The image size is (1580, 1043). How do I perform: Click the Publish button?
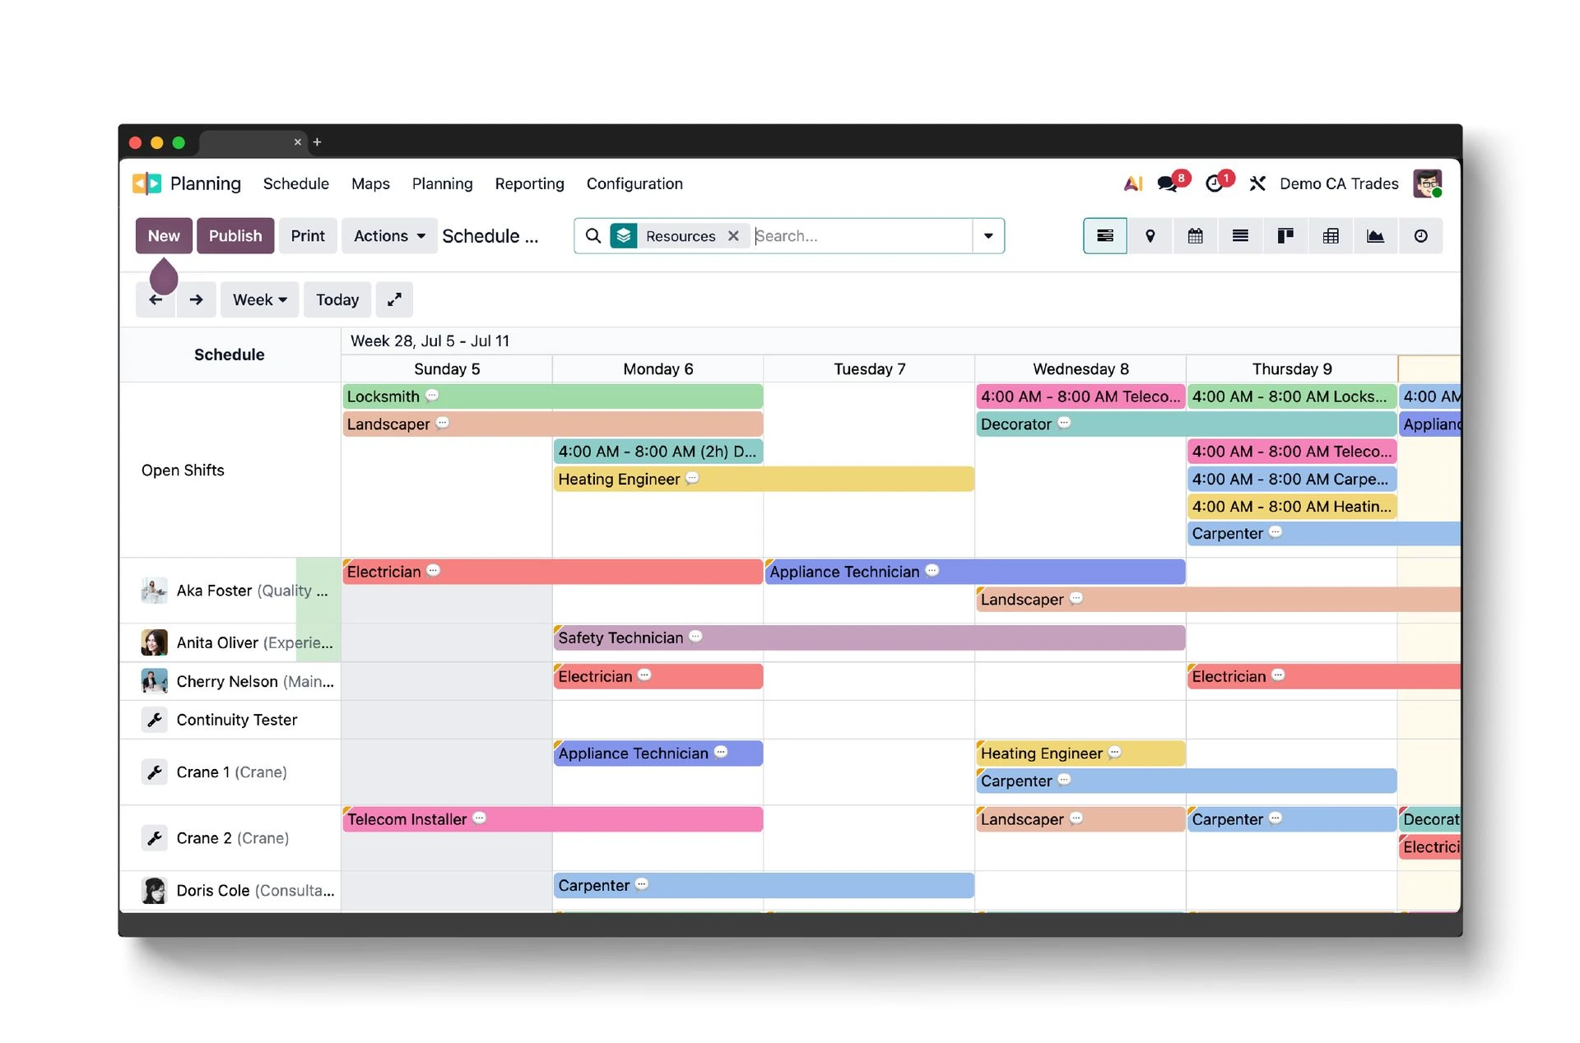pyautogui.click(x=235, y=236)
